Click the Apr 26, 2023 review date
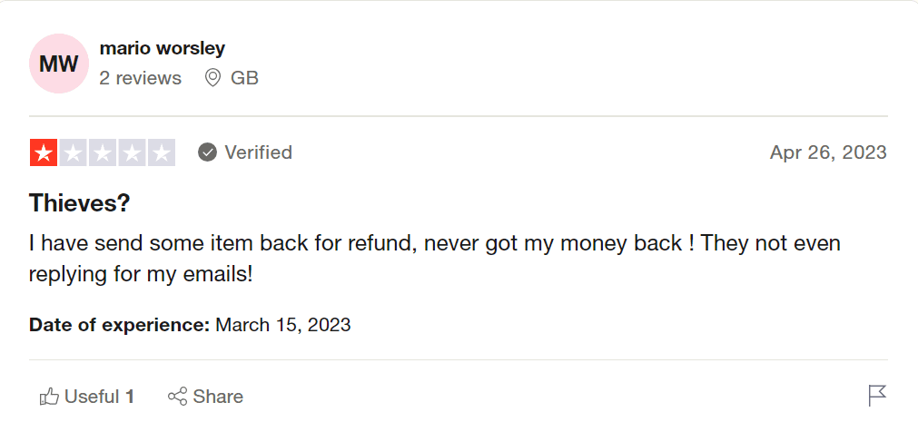The image size is (918, 422). tap(828, 152)
